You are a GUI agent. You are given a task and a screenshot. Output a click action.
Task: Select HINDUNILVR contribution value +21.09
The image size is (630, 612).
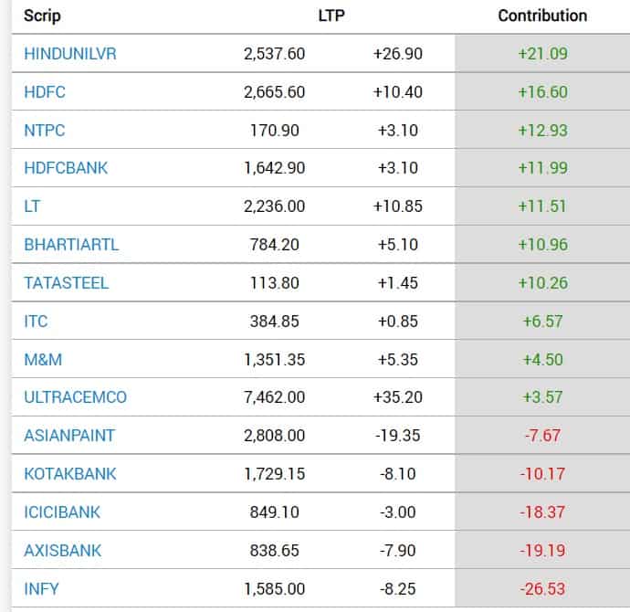(x=542, y=54)
